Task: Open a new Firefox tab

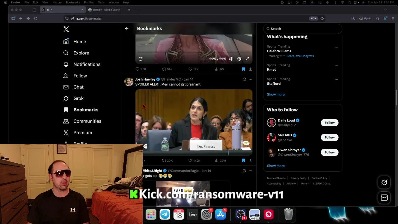Action: [137, 10]
